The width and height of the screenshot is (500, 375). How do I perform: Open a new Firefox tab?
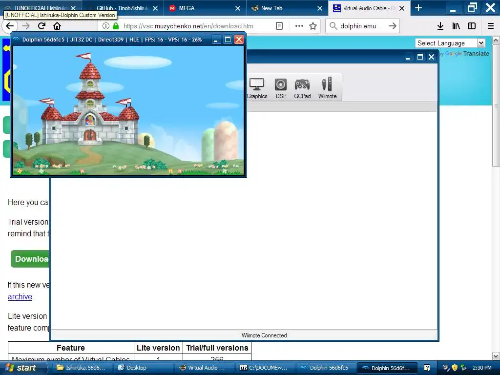[418, 8]
